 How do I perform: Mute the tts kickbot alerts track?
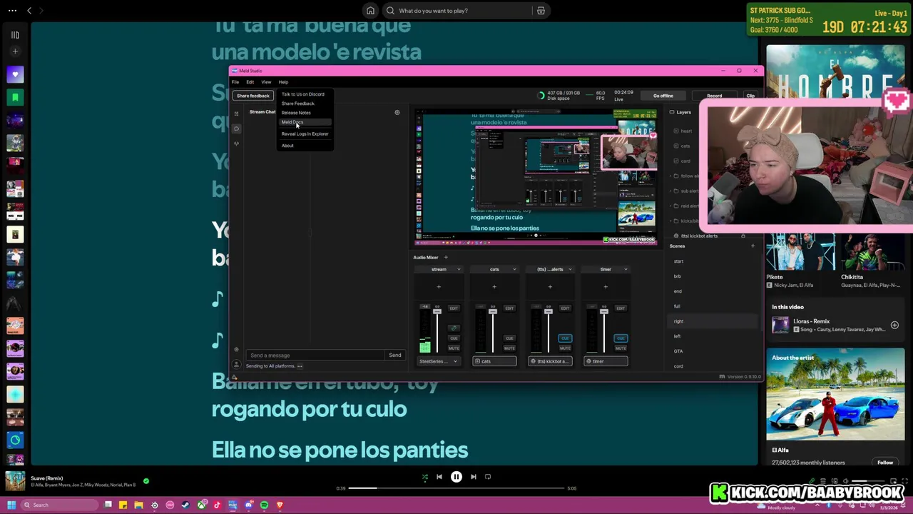pos(565,348)
